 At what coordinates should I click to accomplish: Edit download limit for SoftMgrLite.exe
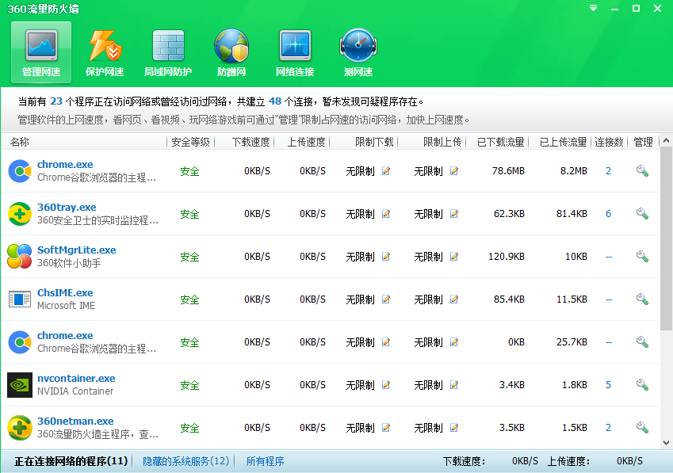pyautogui.click(x=386, y=257)
